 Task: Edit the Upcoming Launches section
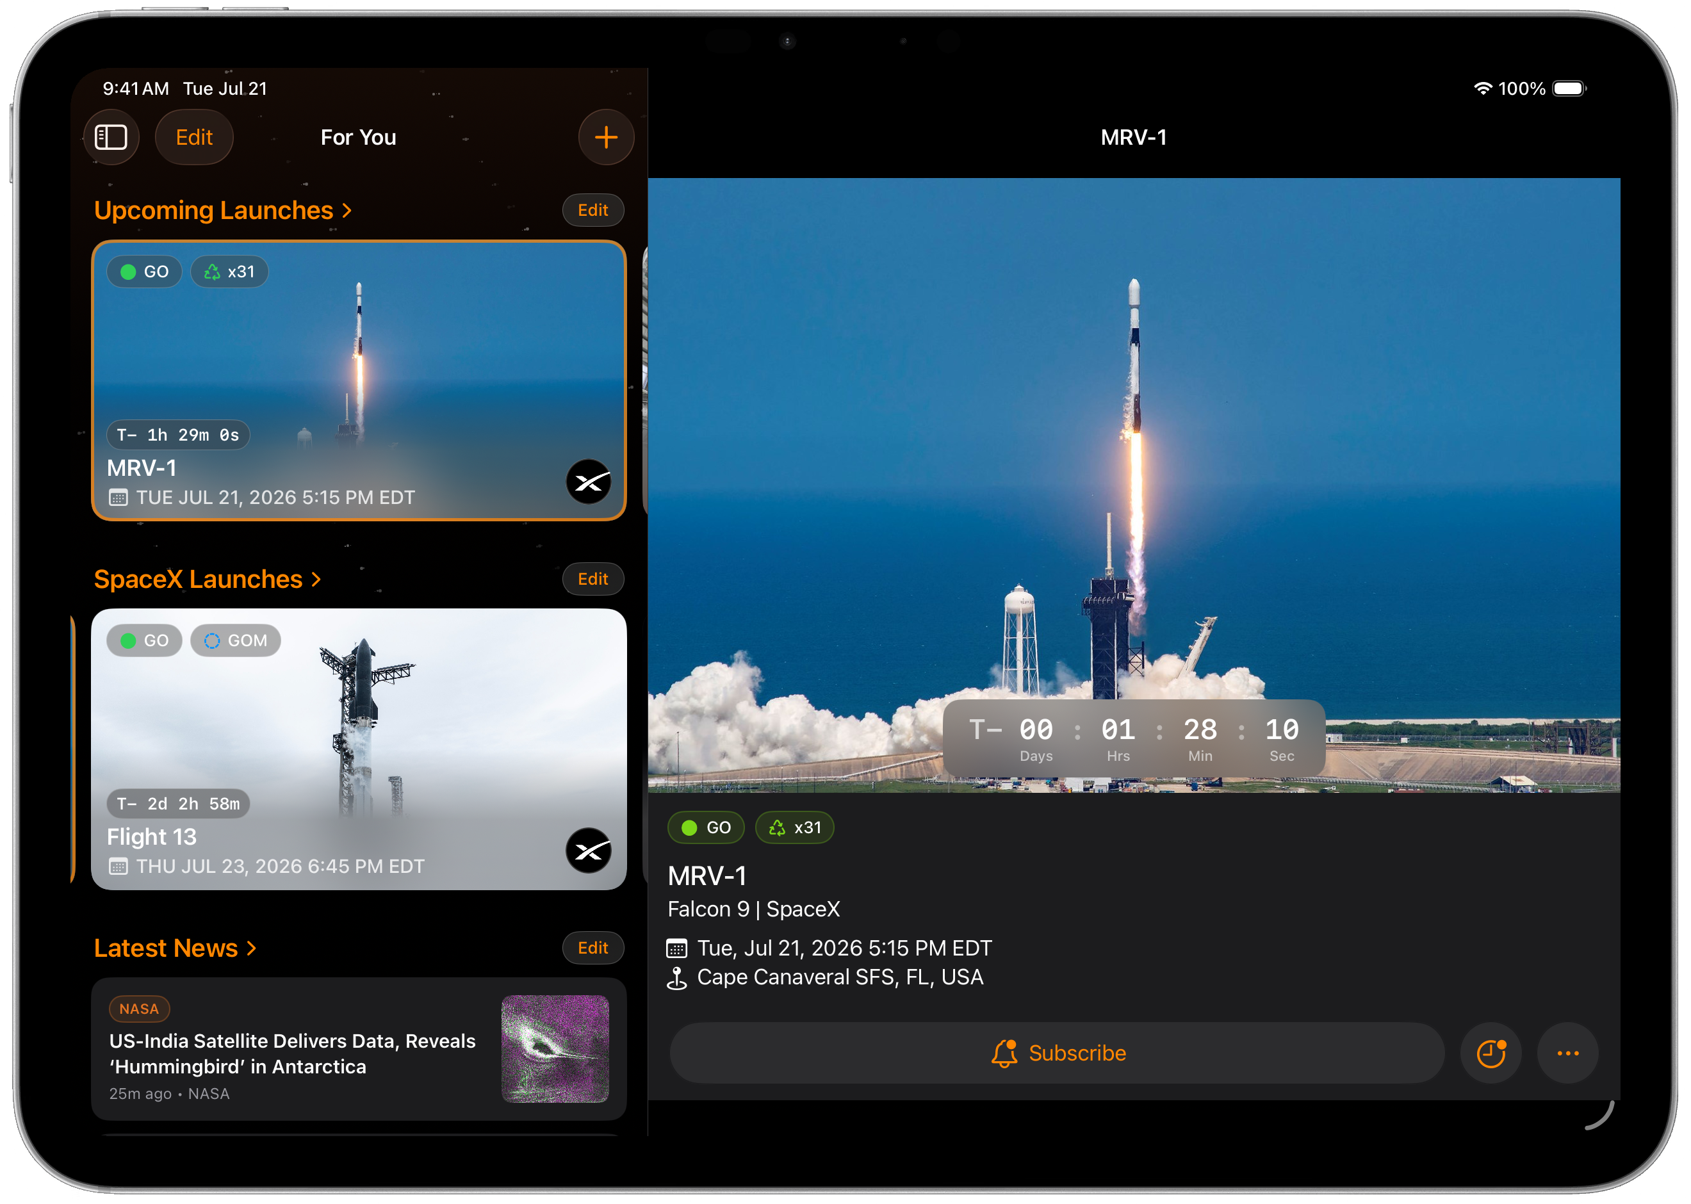(x=593, y=211)
